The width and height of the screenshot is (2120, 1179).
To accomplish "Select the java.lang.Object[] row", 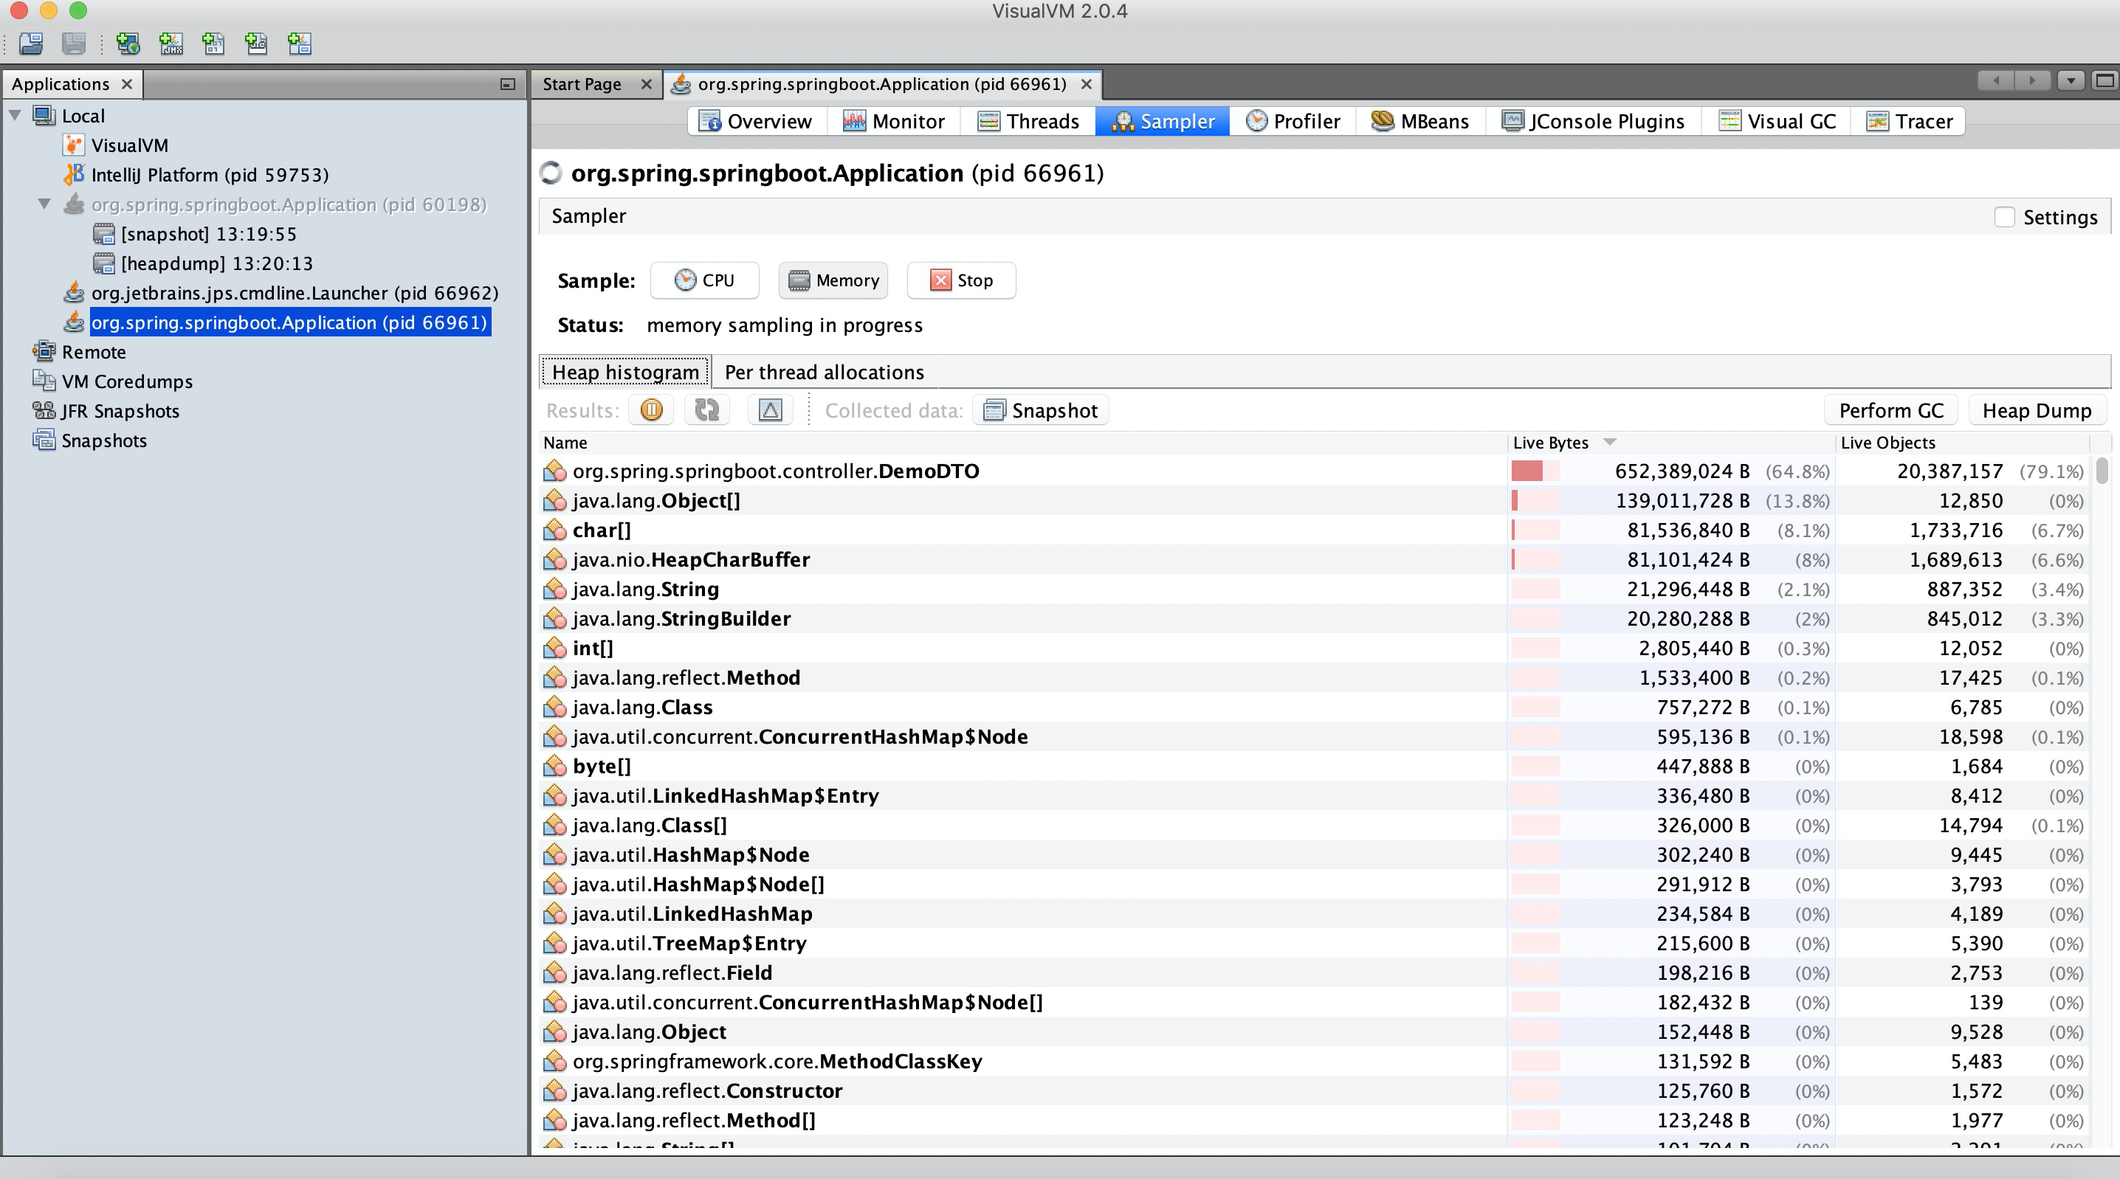I will coord(1315,500).
